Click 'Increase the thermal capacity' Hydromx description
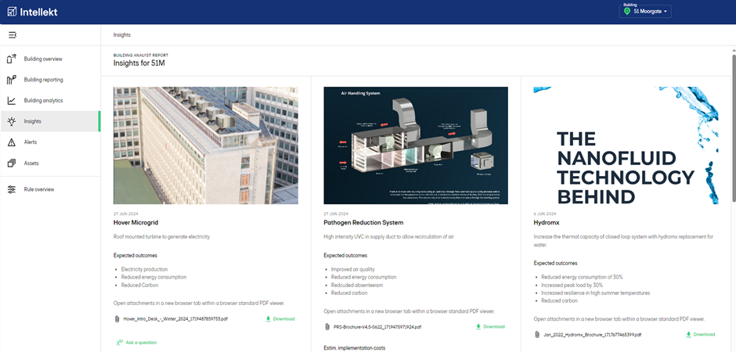The height and width of the screenshot is (352, 736). 623,240
